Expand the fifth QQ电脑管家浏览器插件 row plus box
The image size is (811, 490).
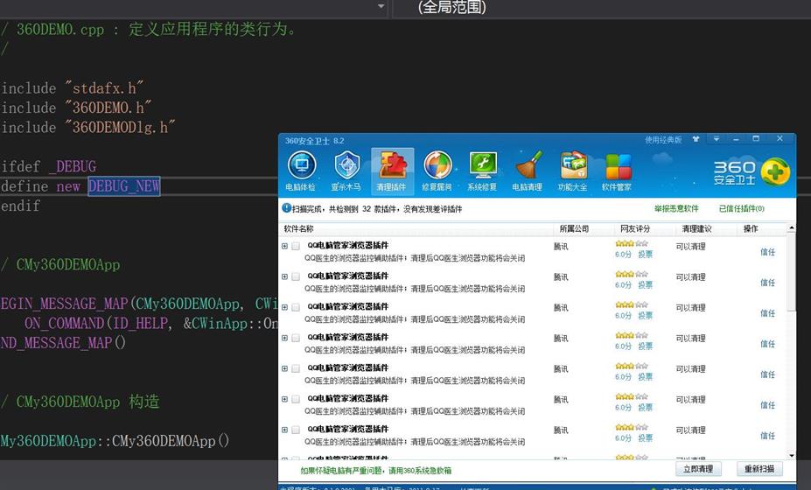point(284,368)
